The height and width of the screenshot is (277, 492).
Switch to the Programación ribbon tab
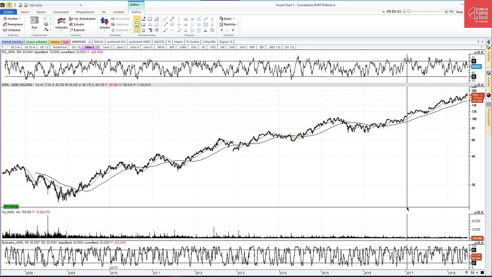85,12
